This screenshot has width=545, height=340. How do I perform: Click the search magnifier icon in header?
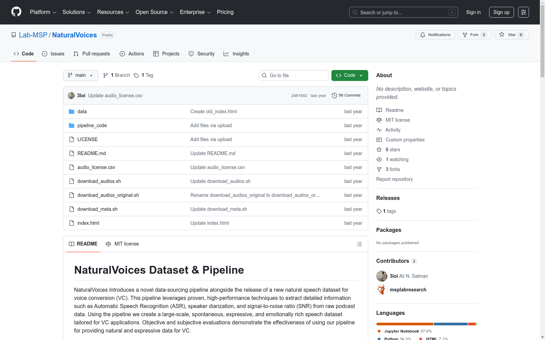click(x=355, y=12)
